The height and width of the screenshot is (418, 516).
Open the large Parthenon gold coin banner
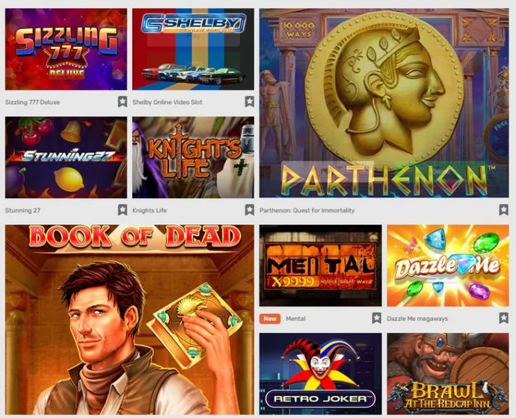(384, 103)
